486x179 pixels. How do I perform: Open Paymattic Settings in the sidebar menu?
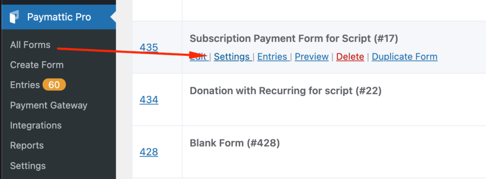coord(28,166)
